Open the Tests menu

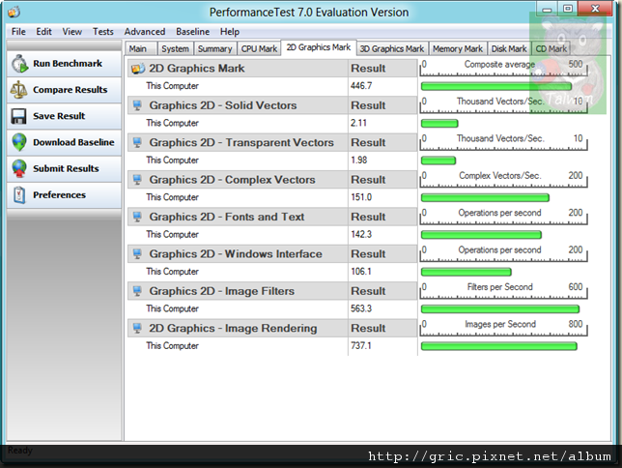(102, 32)
